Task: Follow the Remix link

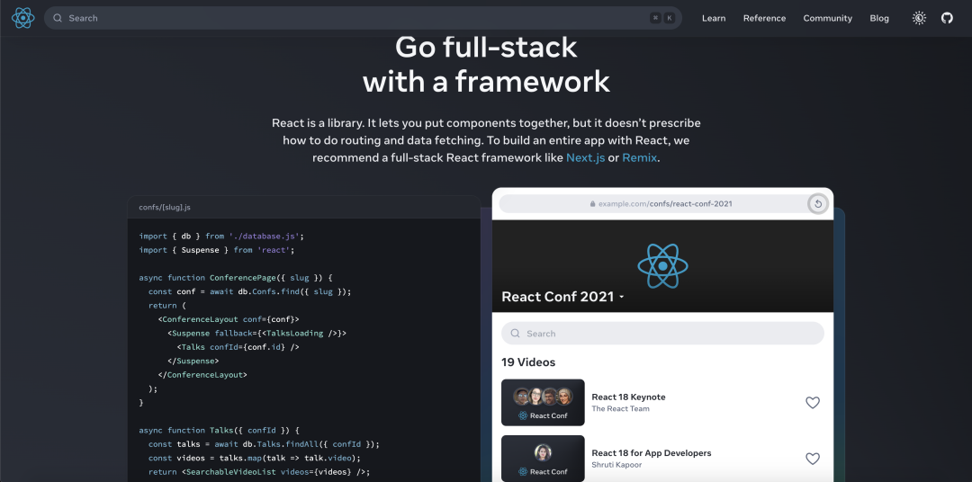Action: point(639,157)
